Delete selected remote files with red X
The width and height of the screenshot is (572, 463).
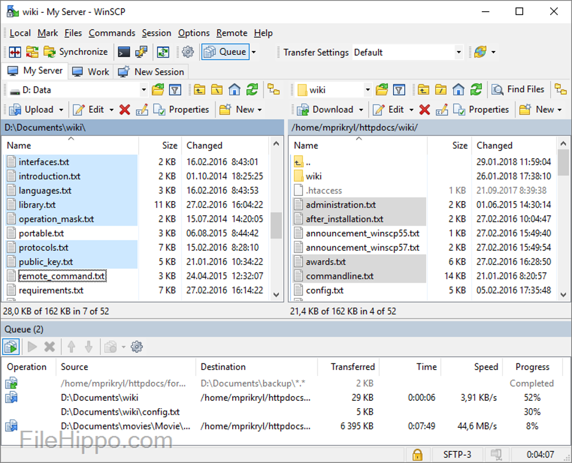(425, 110)
